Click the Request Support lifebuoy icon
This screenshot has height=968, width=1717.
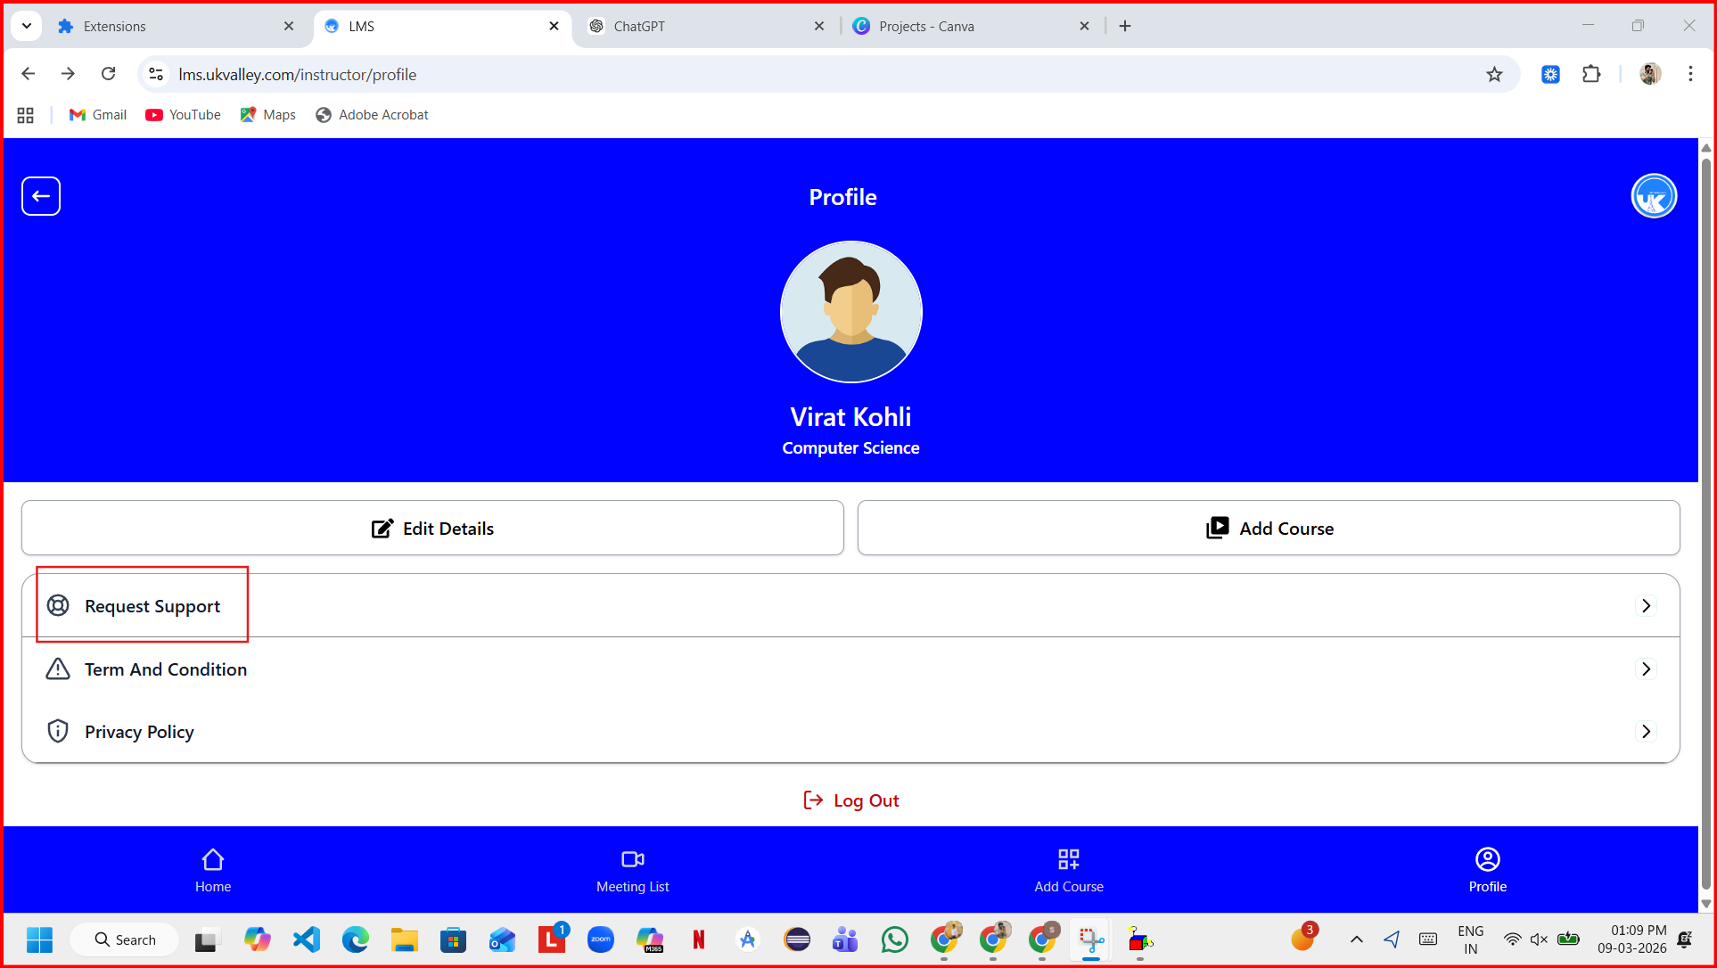coord(58,606)
